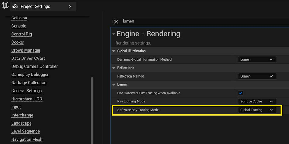Open the Dynamic Global Illumination Method dropdown
This screenshot has height=144, width=289.
[x=257, y=59]
